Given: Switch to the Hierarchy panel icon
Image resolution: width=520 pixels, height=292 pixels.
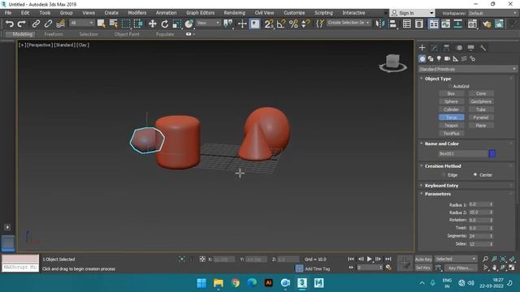Looking at the screenshot, I should [x=446, y=48].
